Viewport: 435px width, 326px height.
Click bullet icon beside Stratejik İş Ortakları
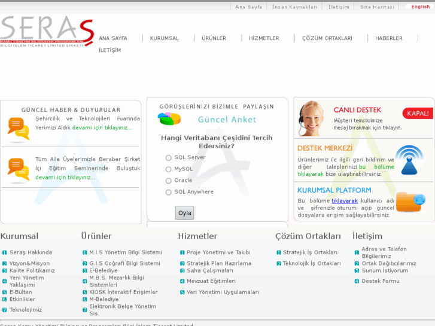point(279,252)
